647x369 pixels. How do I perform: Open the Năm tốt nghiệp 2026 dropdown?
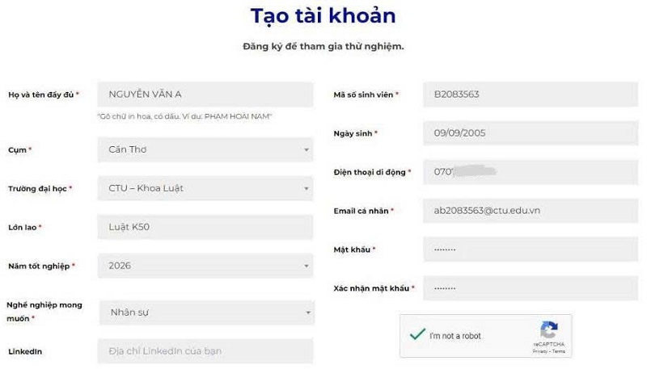click(x=205, y=266)
